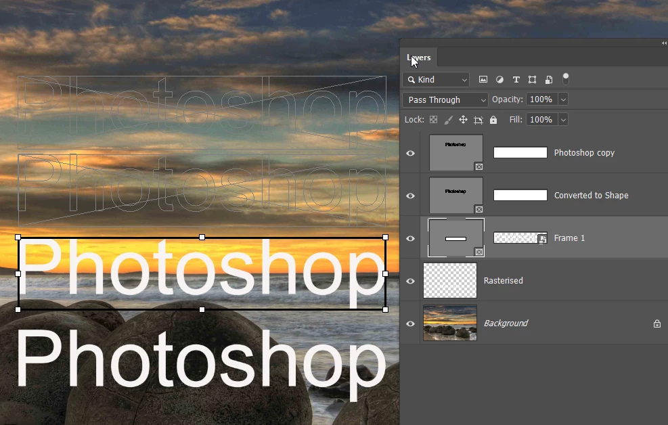
Task: Hide the Frame 1 layer
Action: (410, 238)
